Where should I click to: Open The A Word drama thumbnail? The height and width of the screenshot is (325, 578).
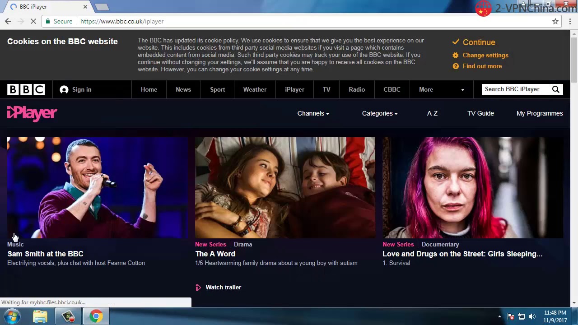[x=285, y=188]
